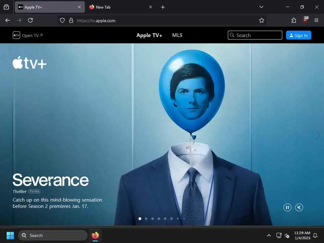Click the Firefox taskbar icon
This screenshot has width=324, height=243.
click(x=95, y=235)
